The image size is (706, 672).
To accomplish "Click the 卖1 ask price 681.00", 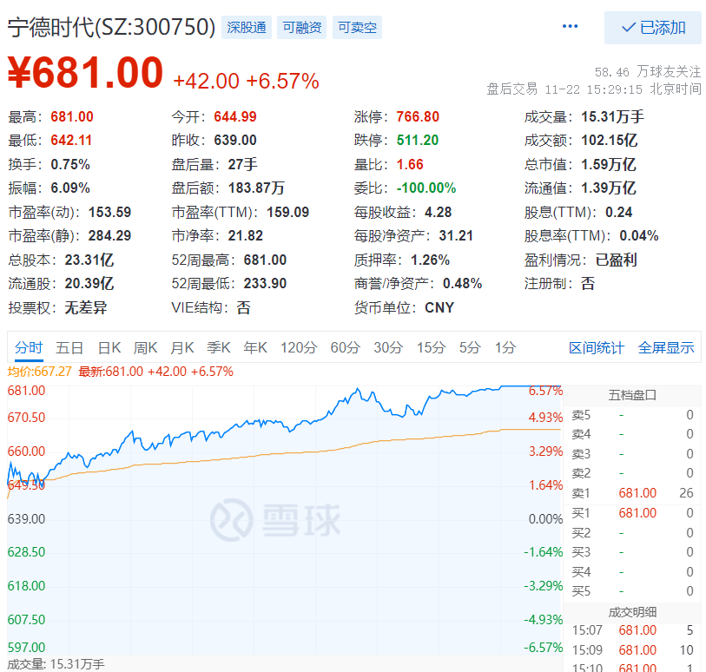I will [x=637, y=493].
